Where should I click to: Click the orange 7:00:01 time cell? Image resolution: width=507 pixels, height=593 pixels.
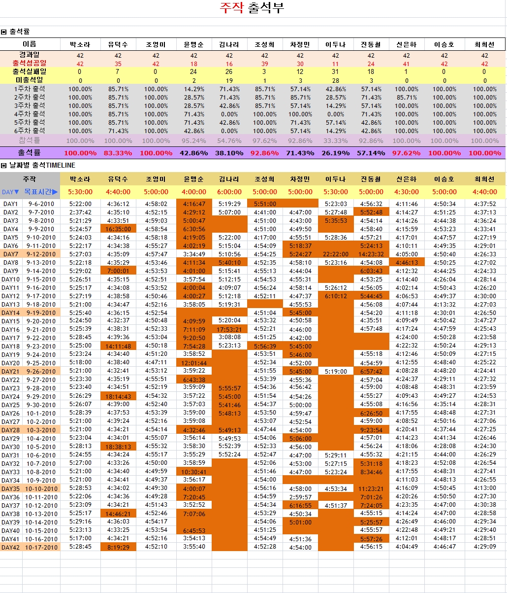tap(118, 271)
